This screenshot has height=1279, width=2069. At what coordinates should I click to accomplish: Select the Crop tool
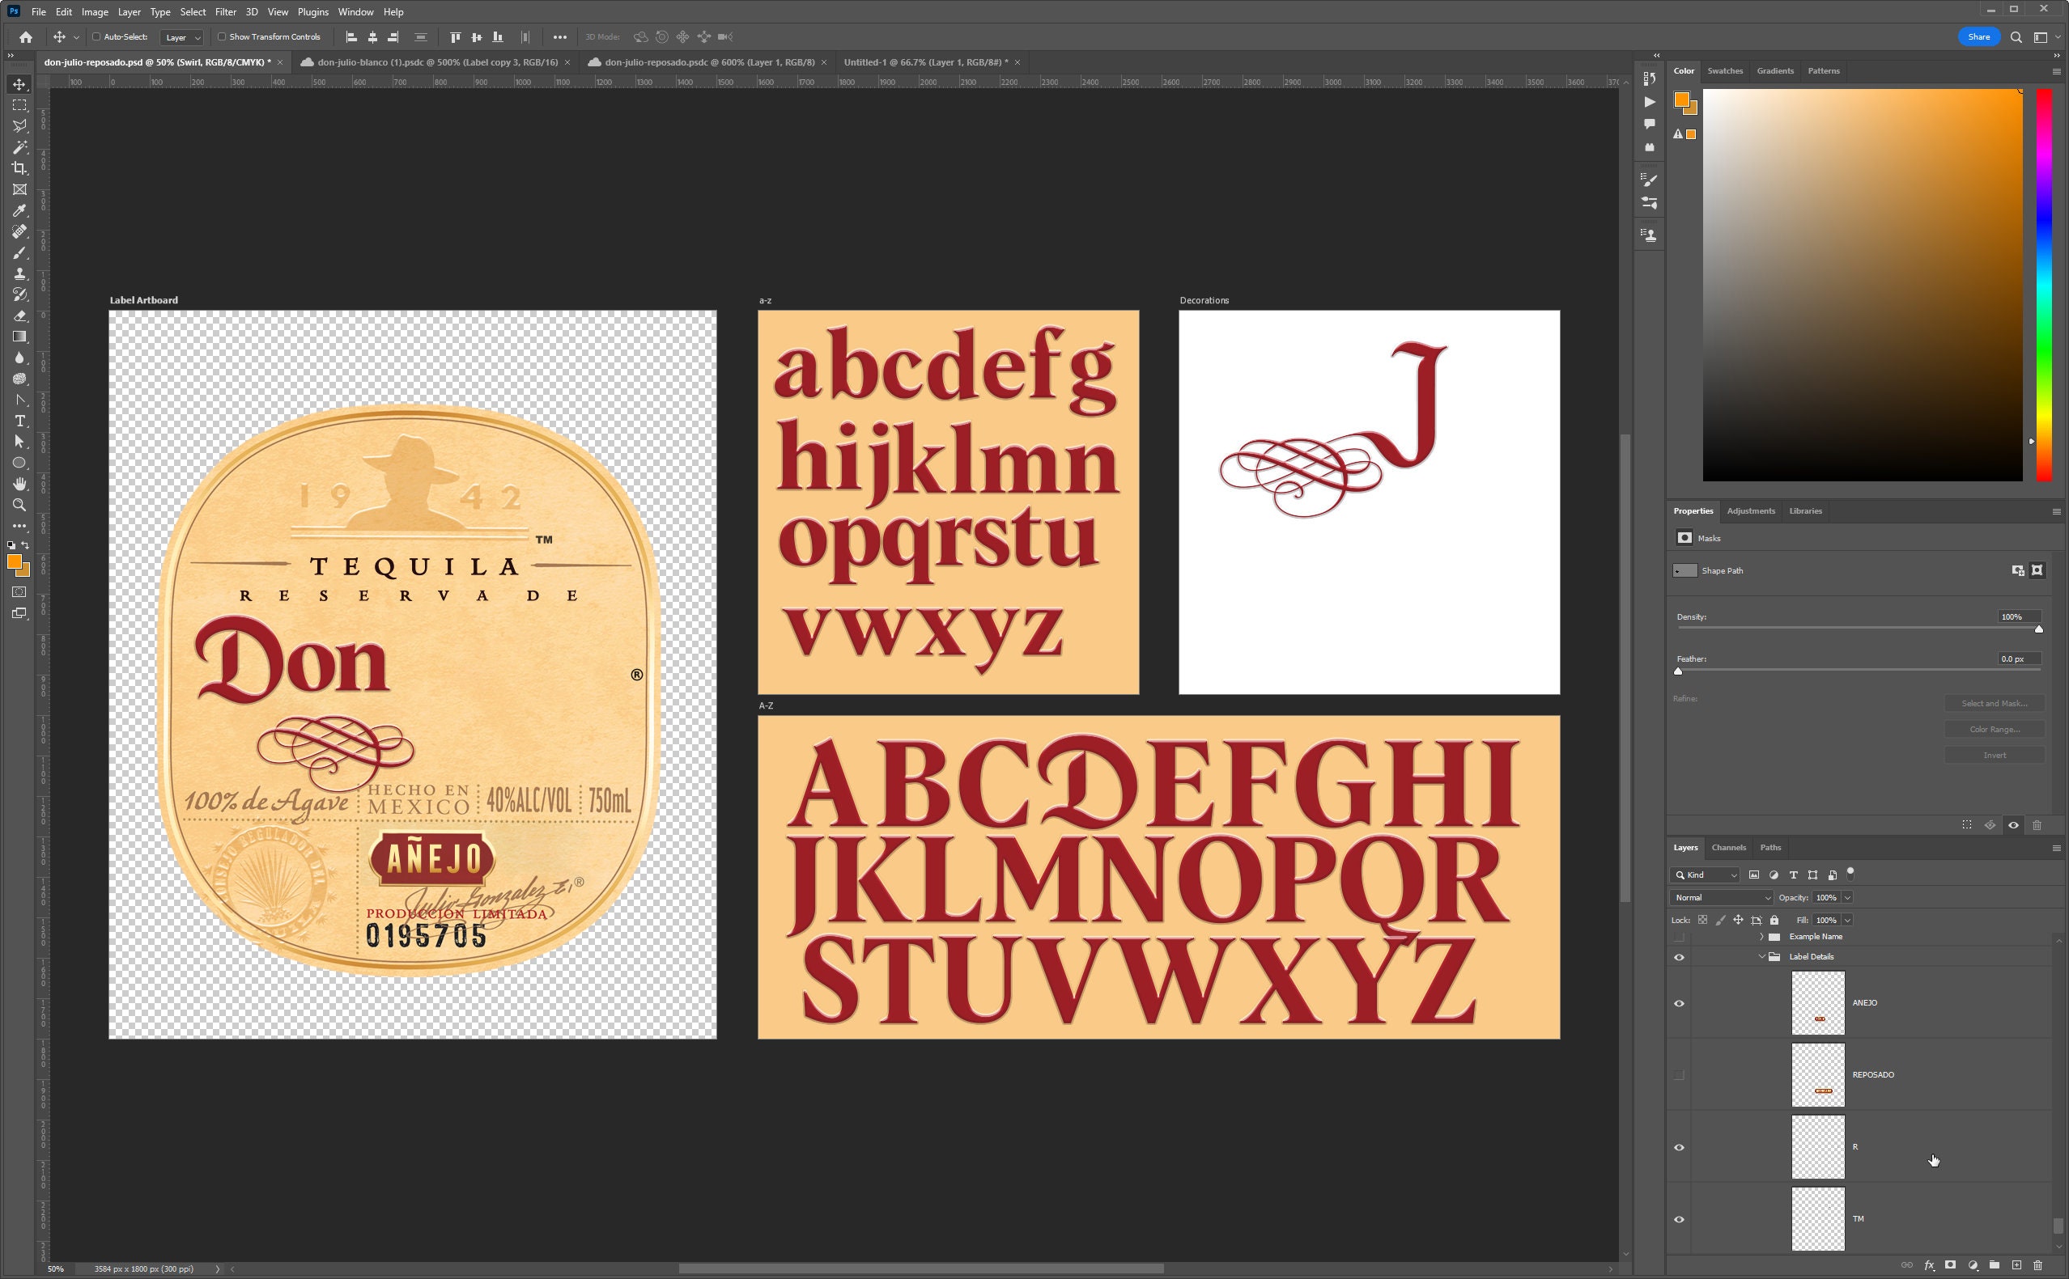19,168
